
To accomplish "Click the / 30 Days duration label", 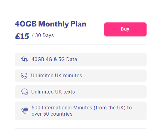I will 43,35.
